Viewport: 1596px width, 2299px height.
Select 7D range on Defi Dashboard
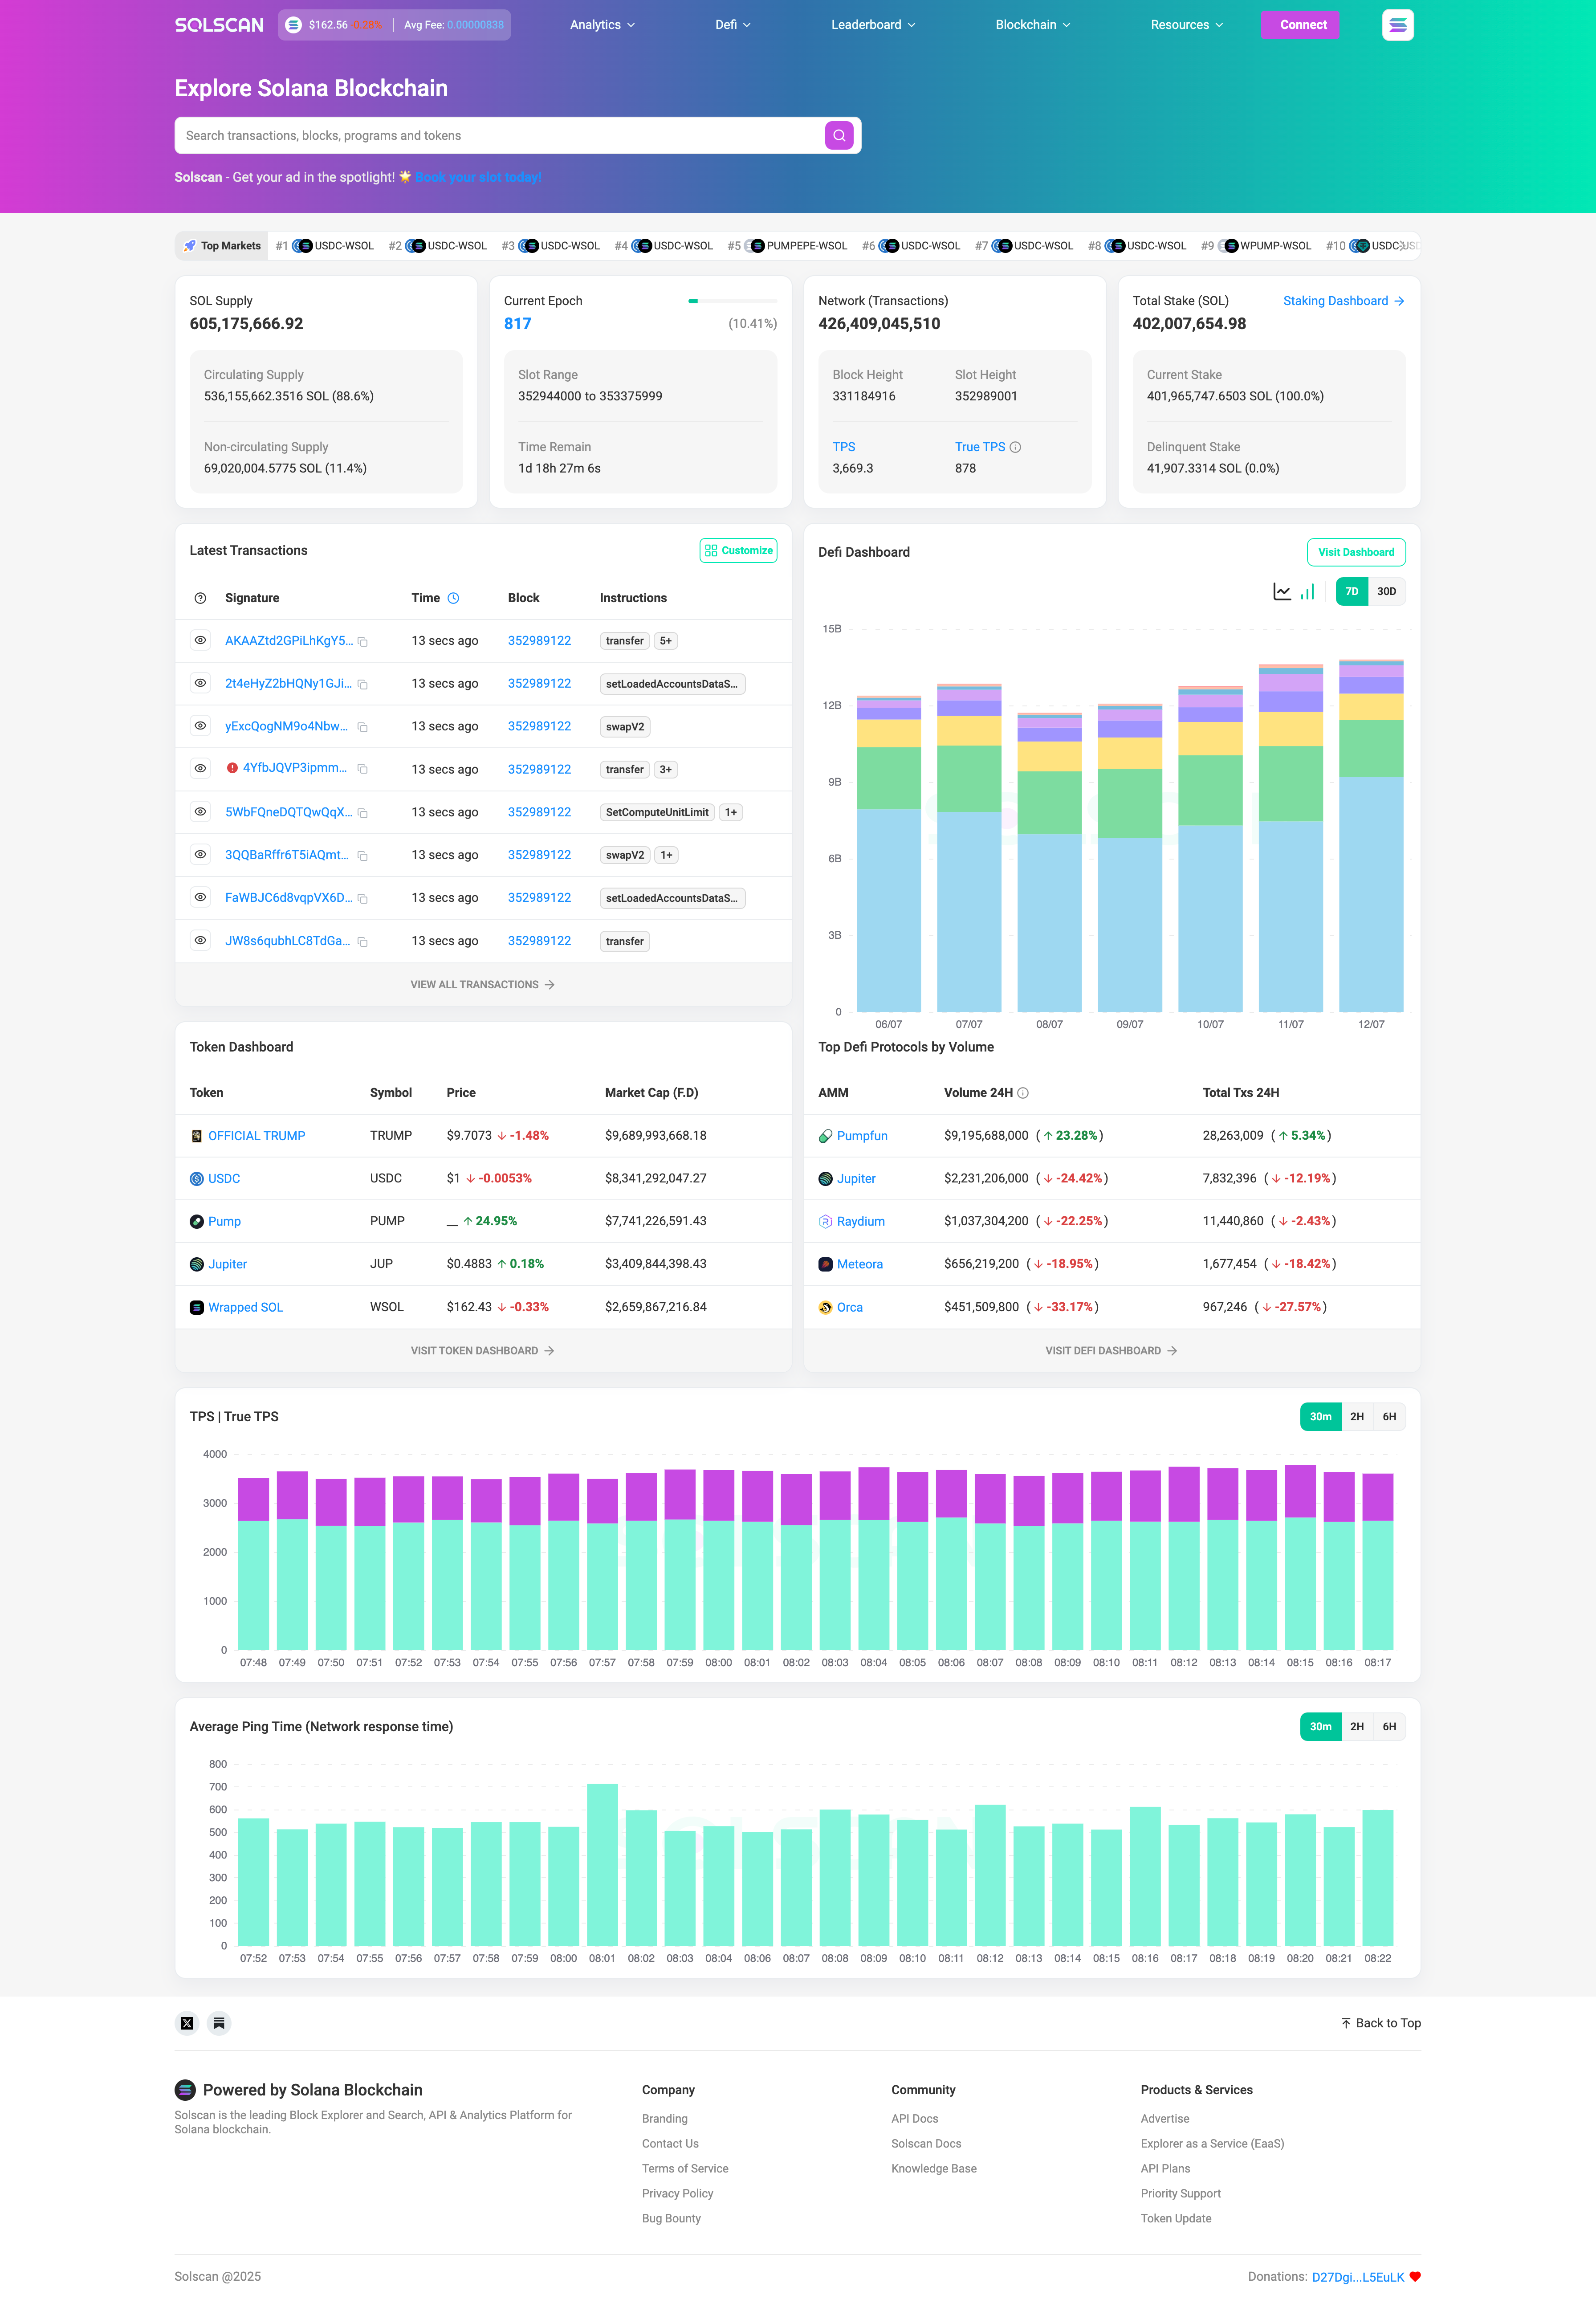[x=1351, y=591]
